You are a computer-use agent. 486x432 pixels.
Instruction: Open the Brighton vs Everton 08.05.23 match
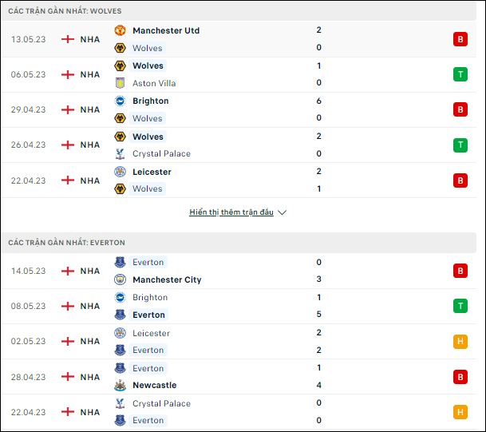coord(239,306)
